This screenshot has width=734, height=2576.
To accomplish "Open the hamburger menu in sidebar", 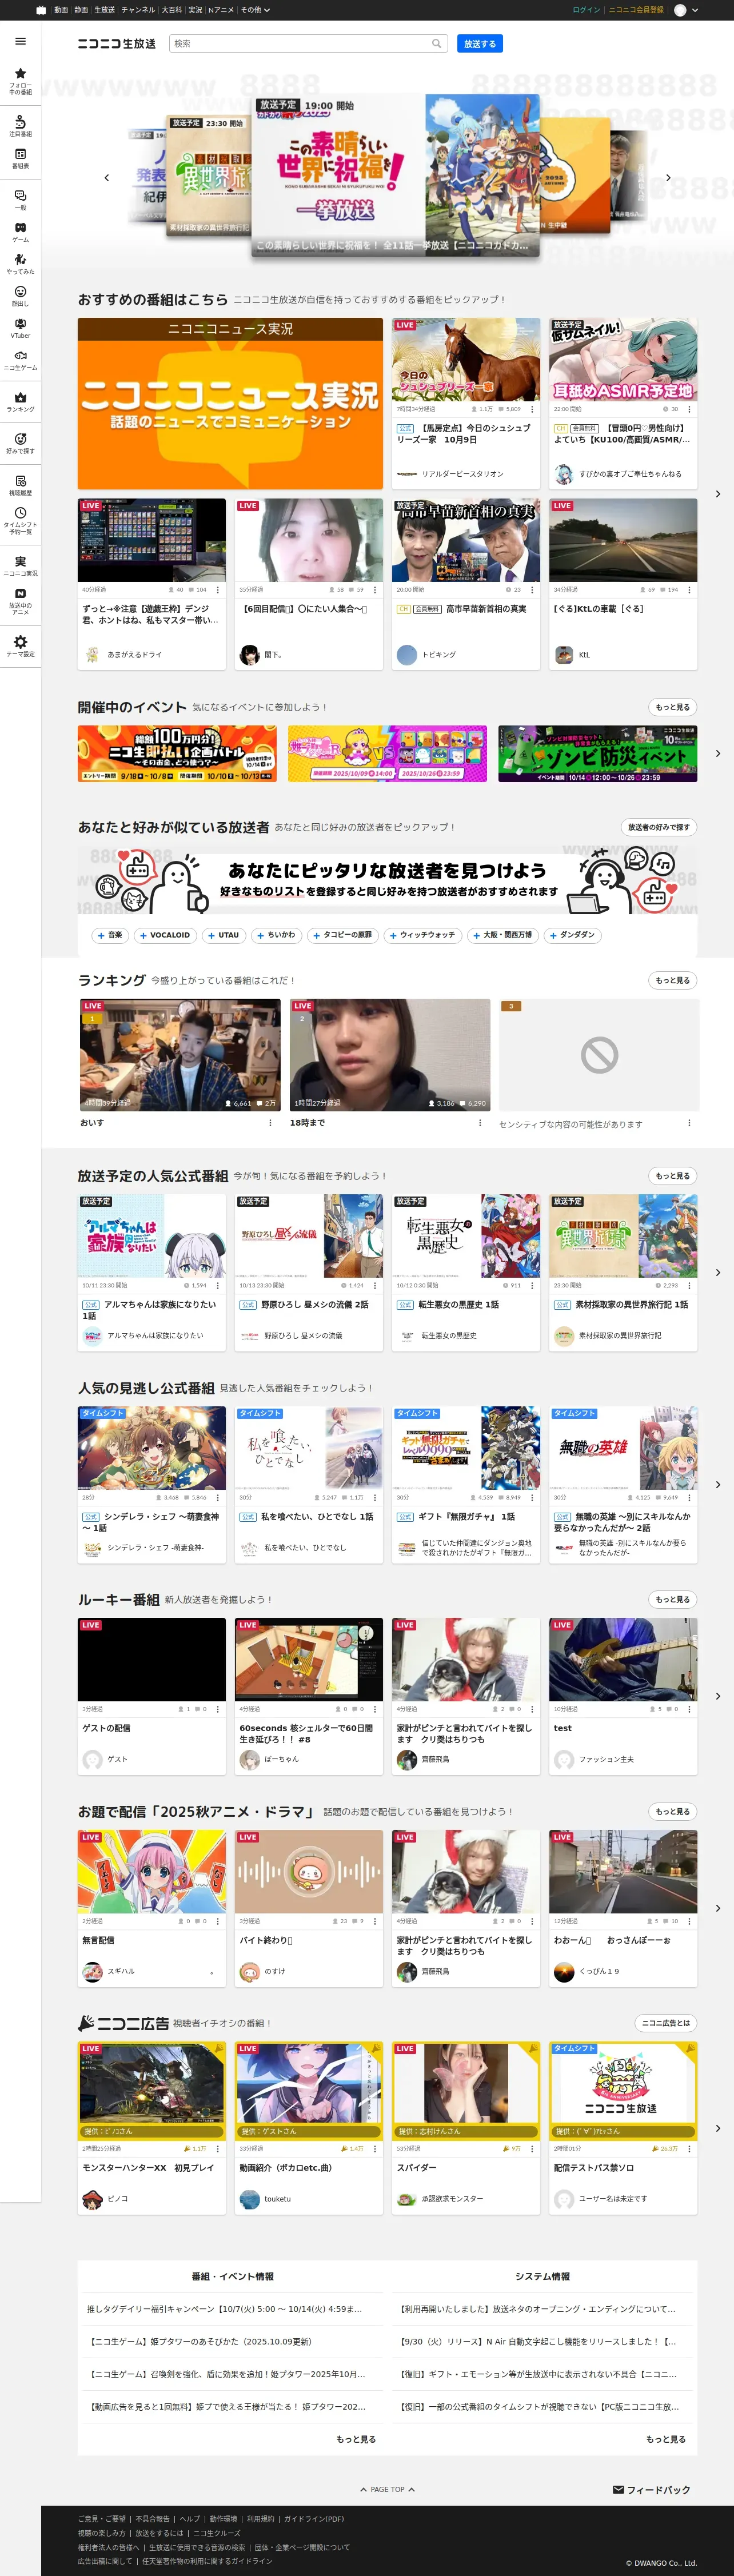I will pyautogui.click(x=20, y=41).
